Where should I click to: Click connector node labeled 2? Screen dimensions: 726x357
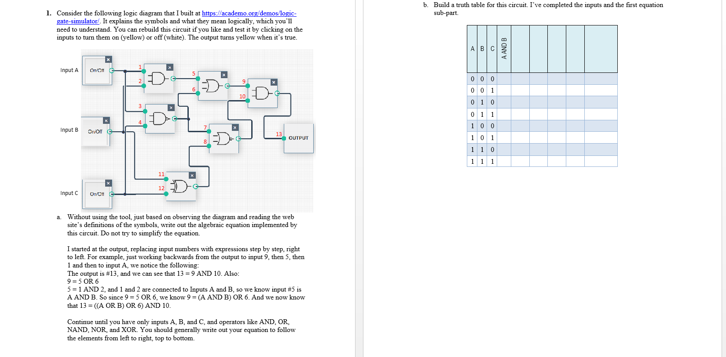pyautogui.click(x=144, y=86)
